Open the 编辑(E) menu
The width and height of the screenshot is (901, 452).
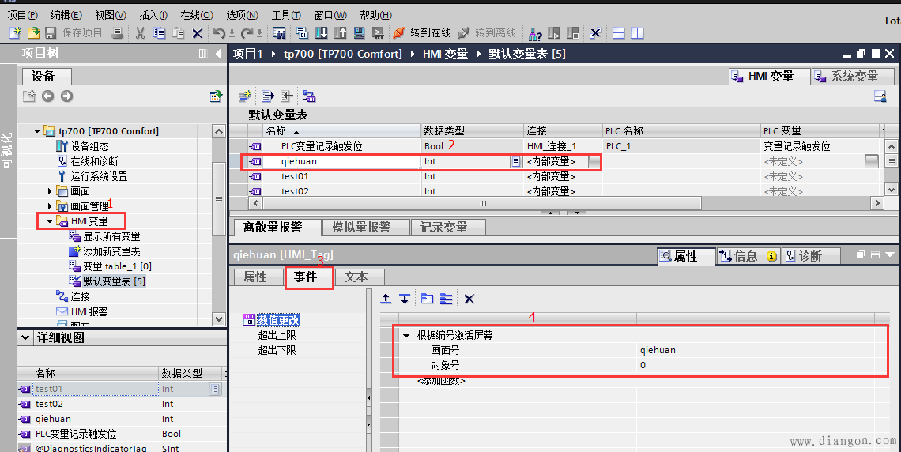(x=66, y=15)
